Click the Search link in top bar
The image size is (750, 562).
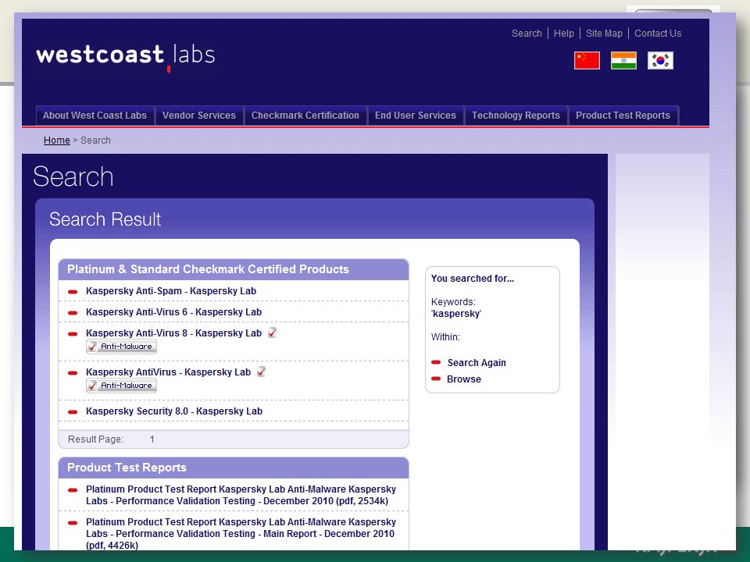(x=527, y=34)
